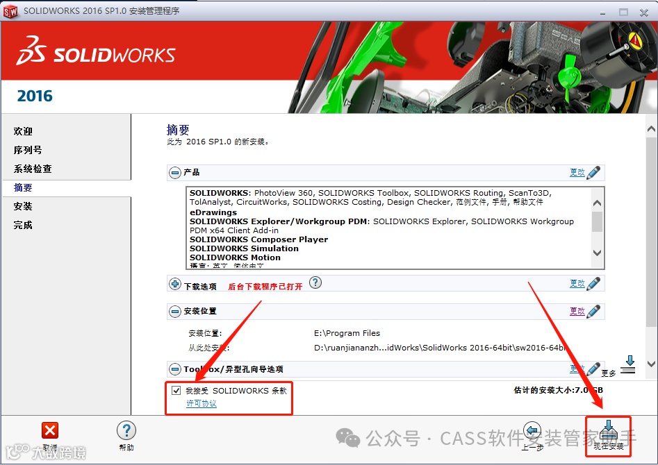Open 更改 link for 下载选项

click(x=577, y=283)
